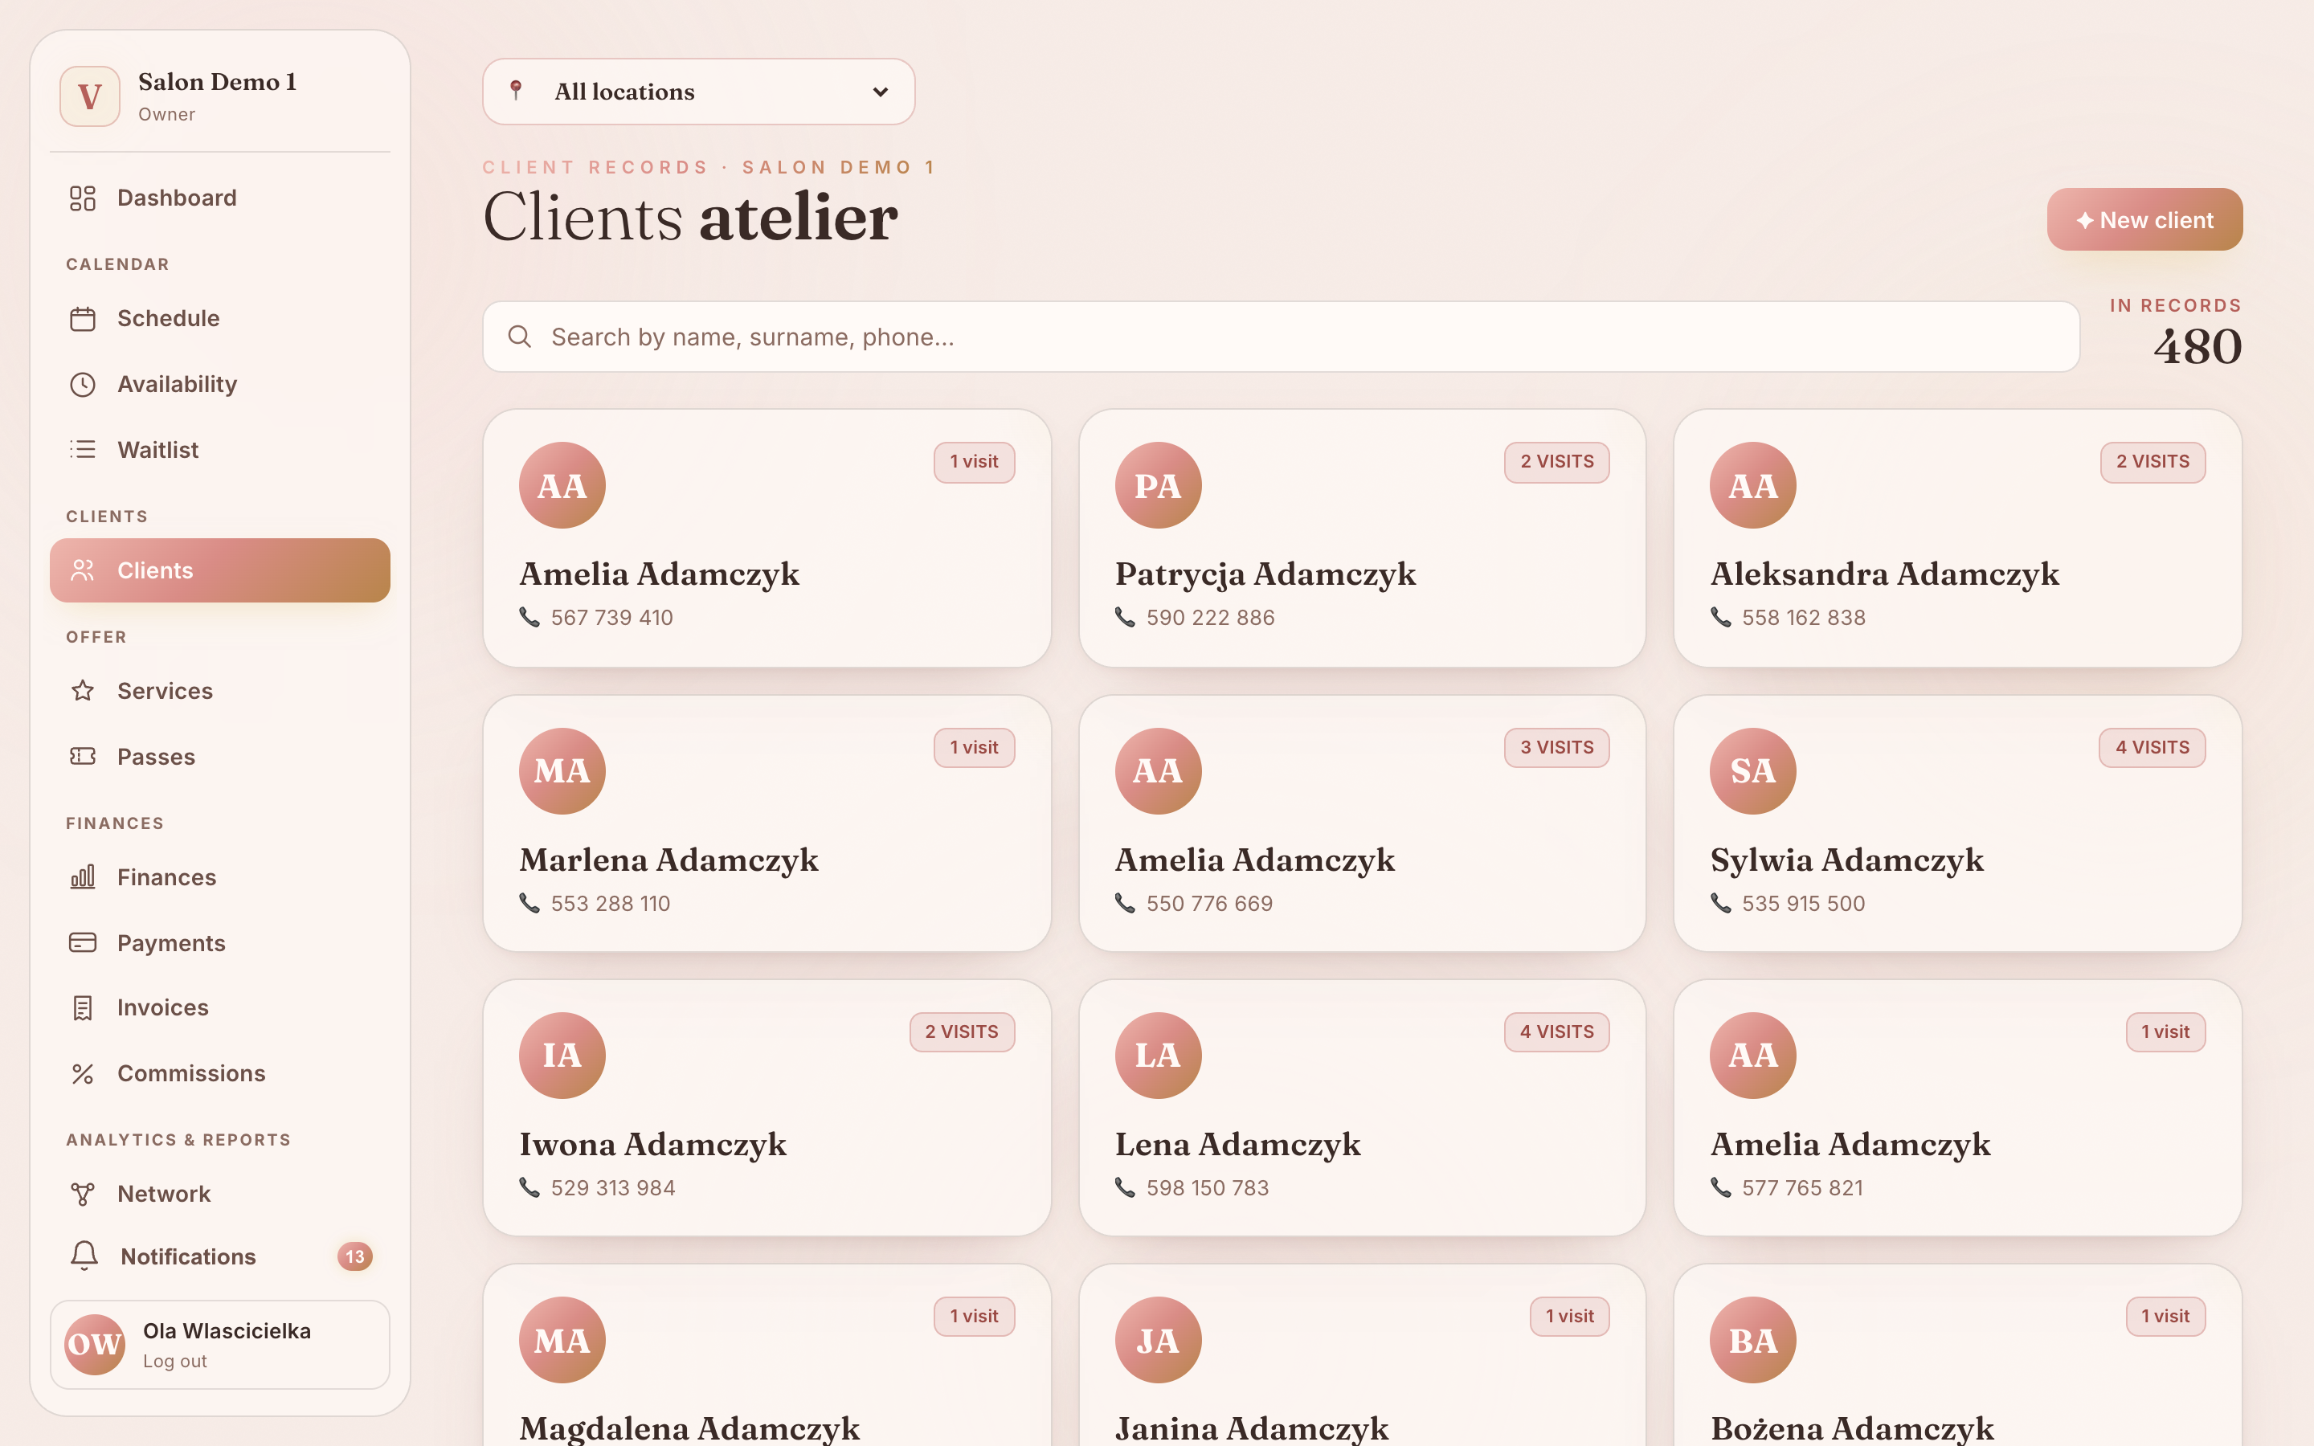
Task: Click the IA avatar of Iwona Adamczyk
Action: point(562,1055)
